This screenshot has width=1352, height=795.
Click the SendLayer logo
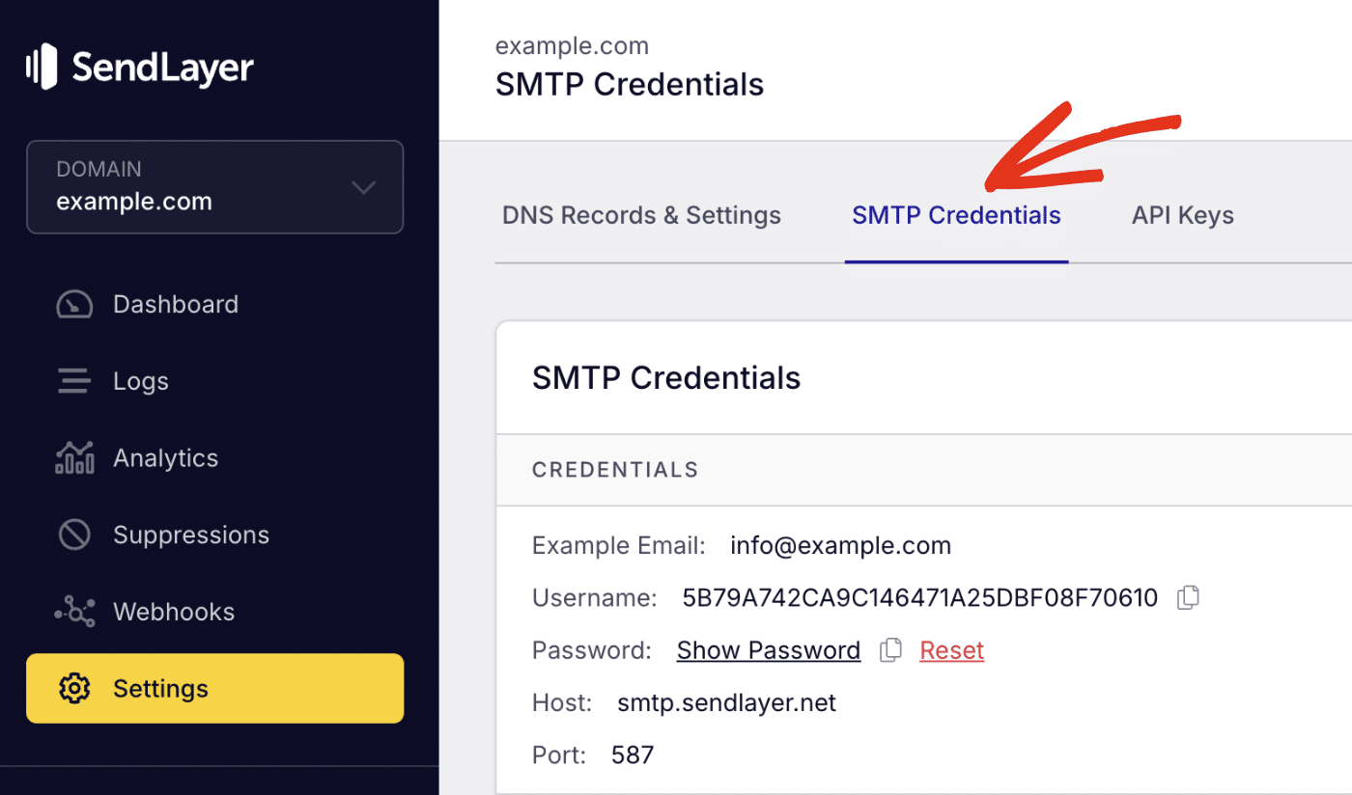tap(138, 68)
